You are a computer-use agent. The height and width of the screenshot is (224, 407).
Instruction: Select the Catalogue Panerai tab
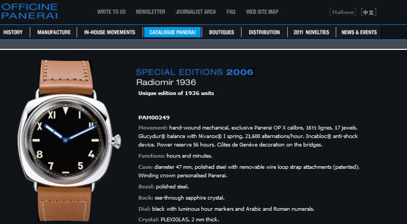coord(172,32)
